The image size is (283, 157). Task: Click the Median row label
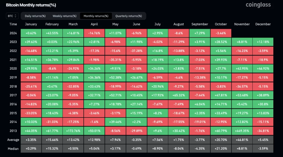pos(13,149)
